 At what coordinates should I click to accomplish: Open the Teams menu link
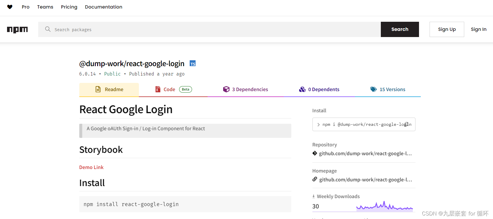[45, 7]
